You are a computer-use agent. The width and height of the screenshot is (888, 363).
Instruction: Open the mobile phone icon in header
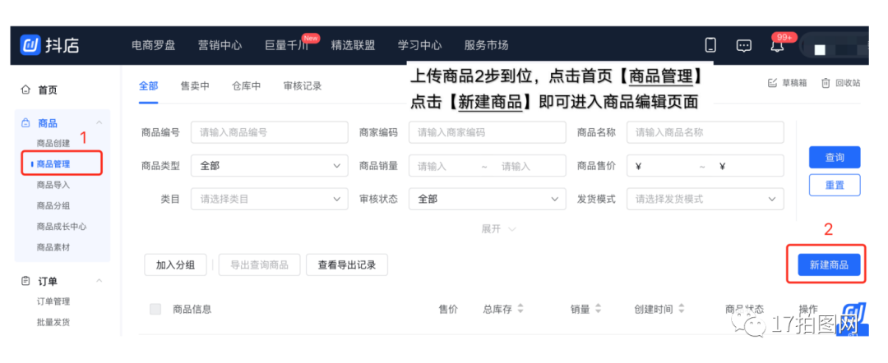(710, 45)
